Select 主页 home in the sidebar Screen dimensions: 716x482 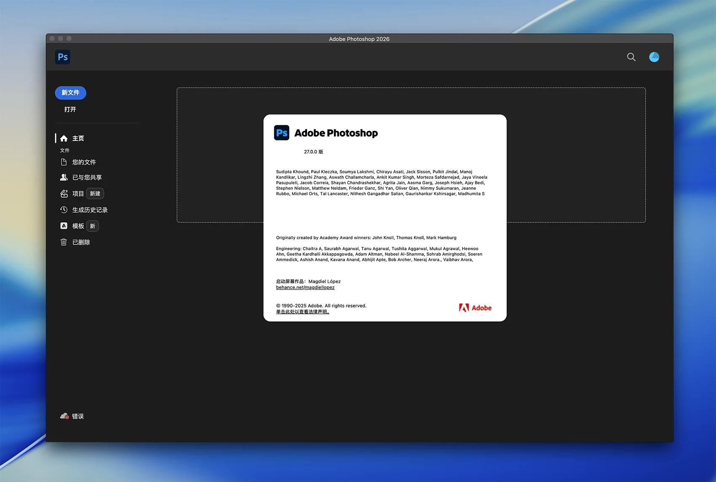coord(78,138)
